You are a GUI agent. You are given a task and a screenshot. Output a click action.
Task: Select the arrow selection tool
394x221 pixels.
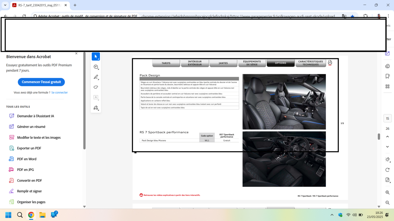(x=96, y=56)
